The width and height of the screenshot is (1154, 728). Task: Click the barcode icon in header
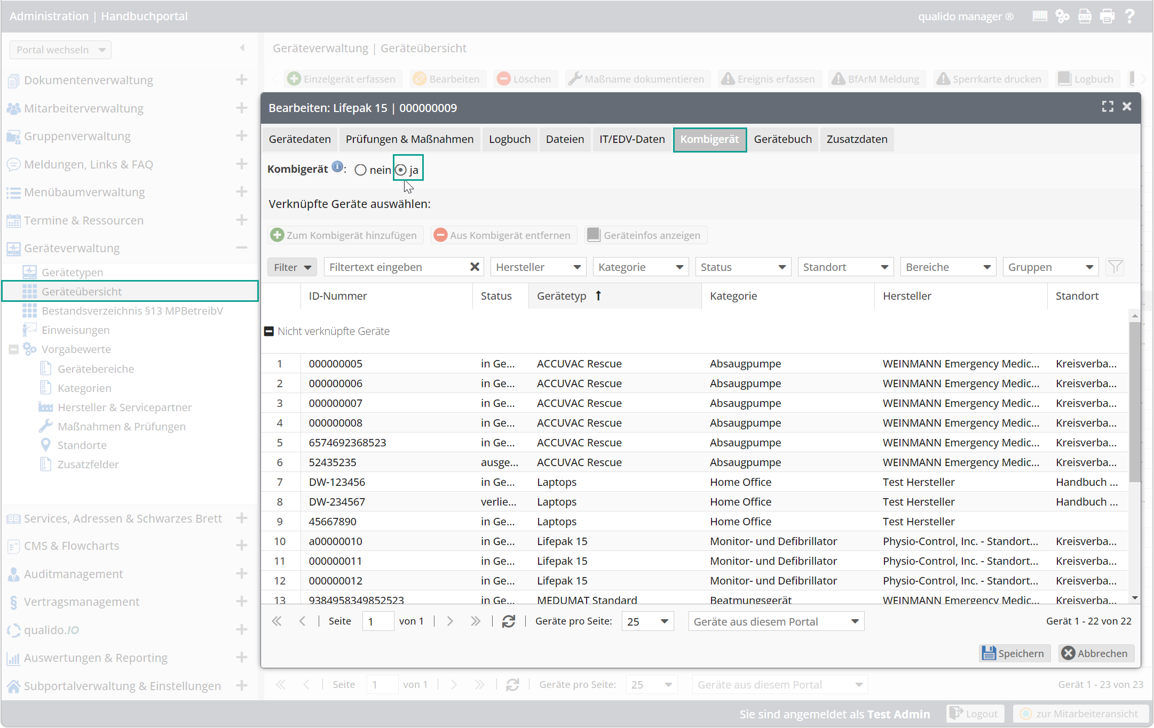[x=1039, y=17]
